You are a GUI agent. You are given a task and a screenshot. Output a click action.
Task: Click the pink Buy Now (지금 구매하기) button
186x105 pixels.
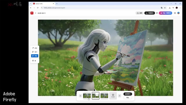click(x=165, y=13)
